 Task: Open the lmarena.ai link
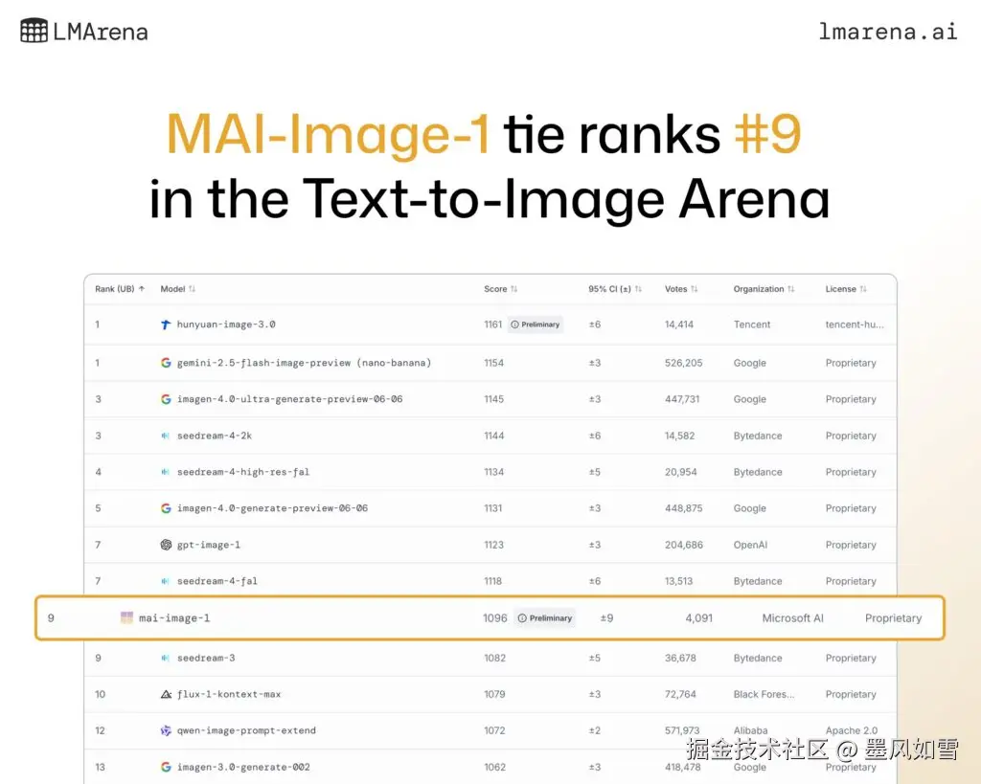coord(888,32)
